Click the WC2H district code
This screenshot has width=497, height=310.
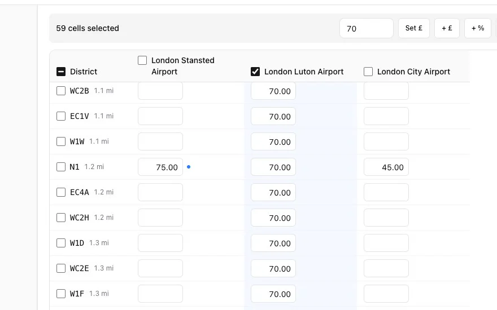pos(79,218)
